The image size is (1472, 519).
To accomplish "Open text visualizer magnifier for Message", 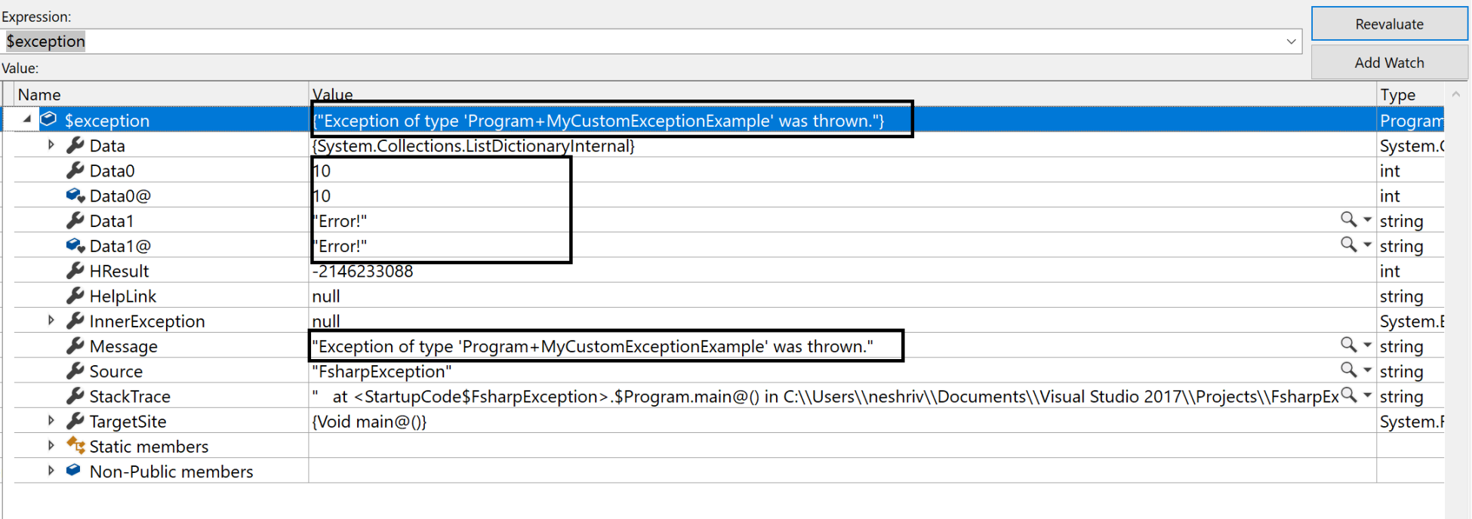I will point(1348,345).
